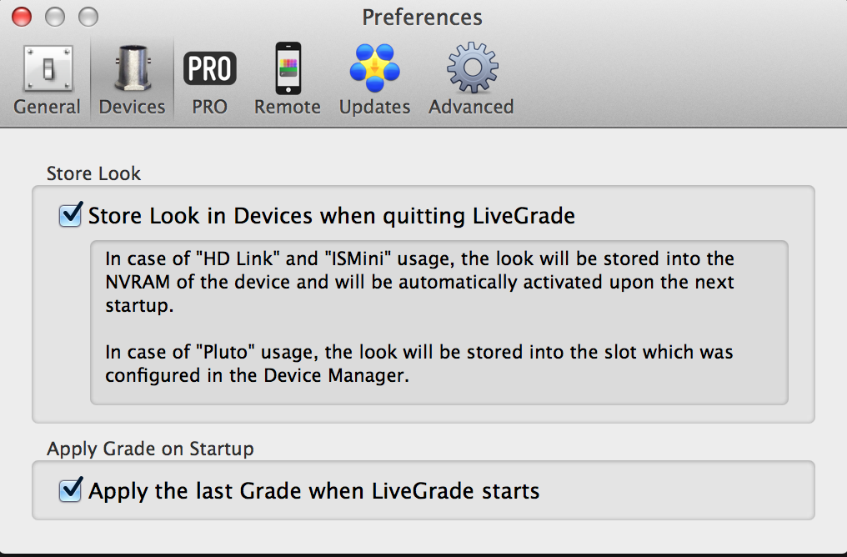Uncheck Apply the last Grade when LiveGrade starts
Image resolution: width=847 pixels, height=557 pixels.
pyautogui.click(x=70, y=490)
